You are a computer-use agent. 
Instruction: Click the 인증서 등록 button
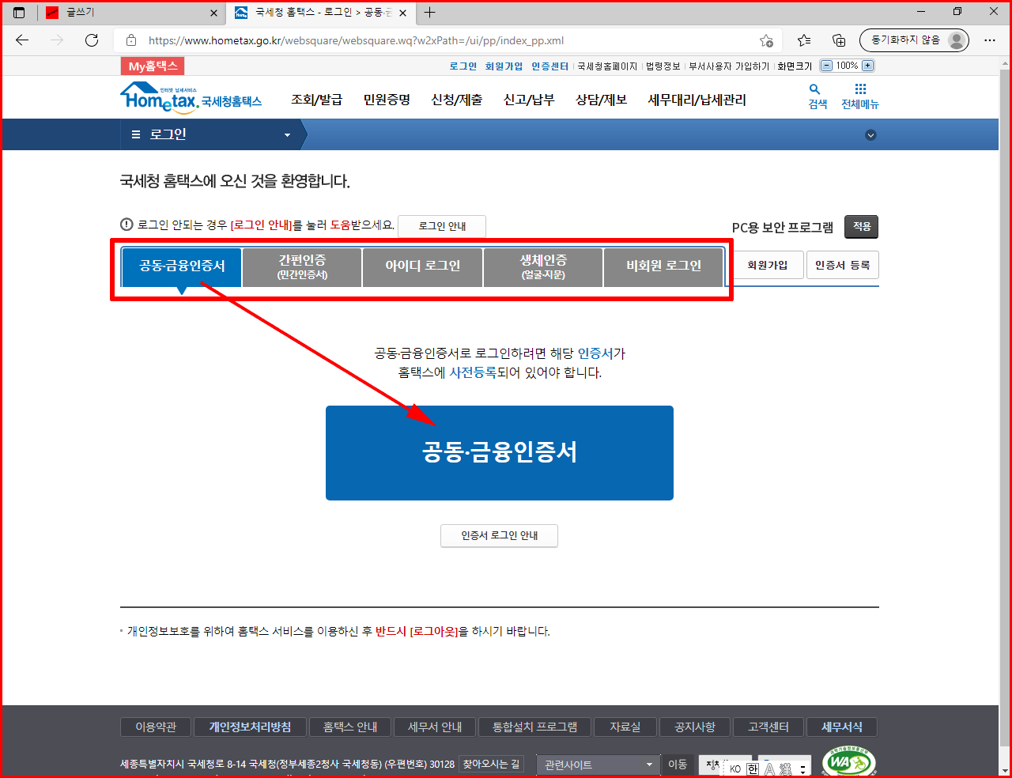(843, 266)
